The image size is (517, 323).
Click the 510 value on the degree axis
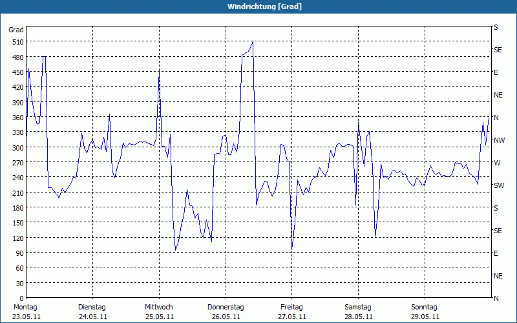[18, 42]
